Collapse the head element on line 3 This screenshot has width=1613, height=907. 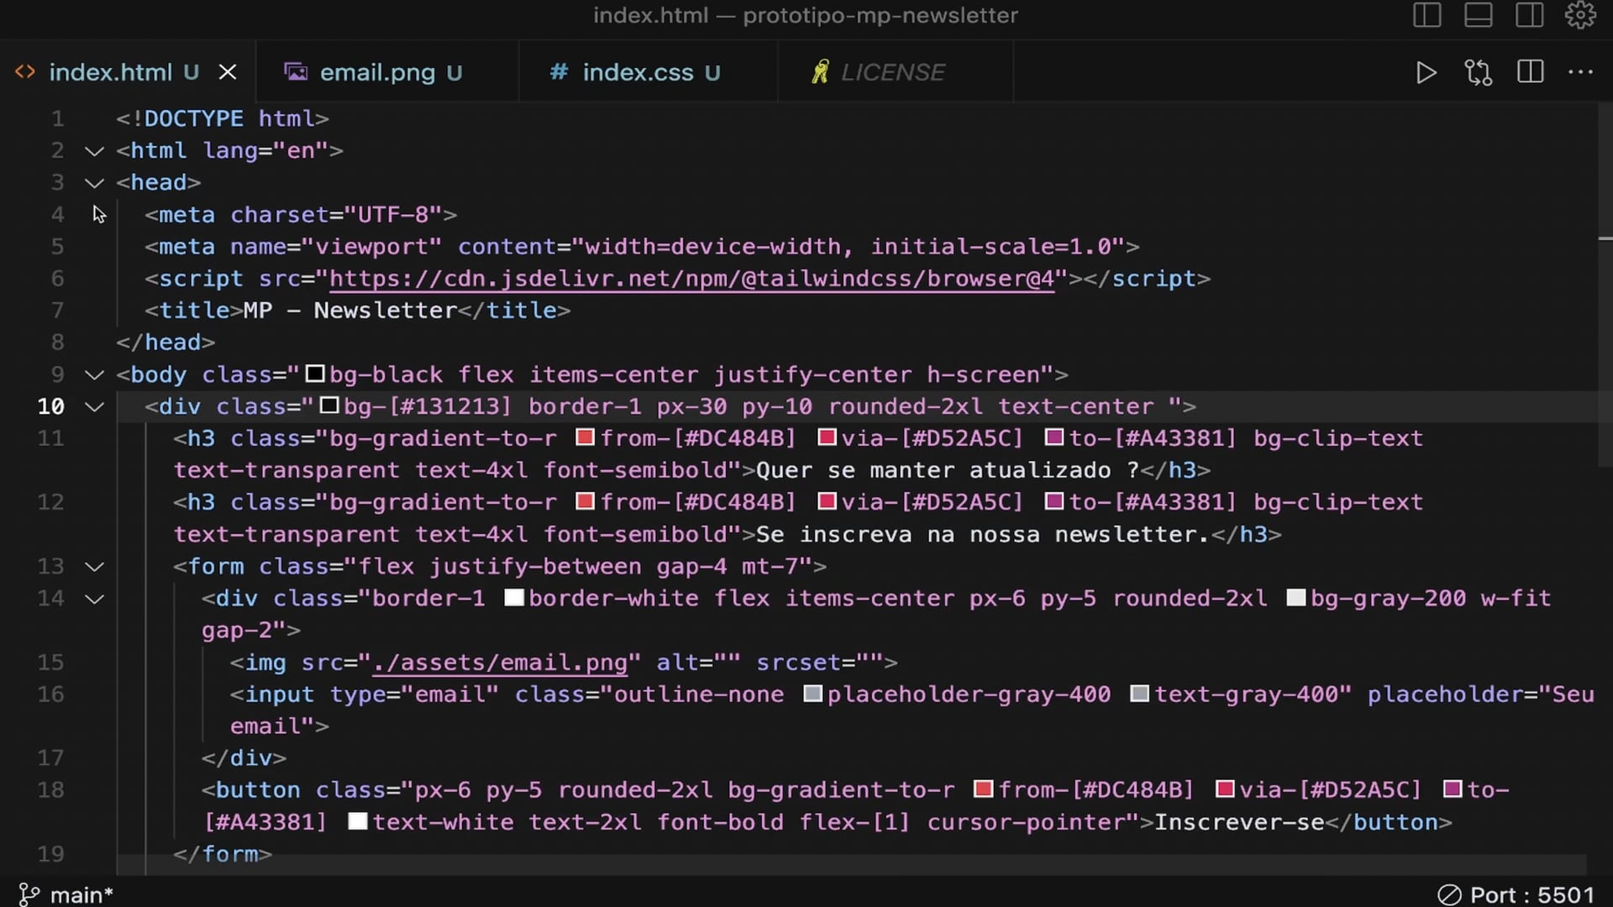point(95,183)
